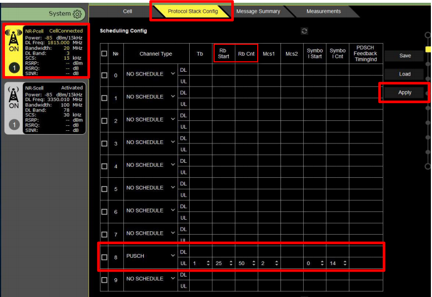Check the select-all checkbox in table header

click(x=104, y=54)
